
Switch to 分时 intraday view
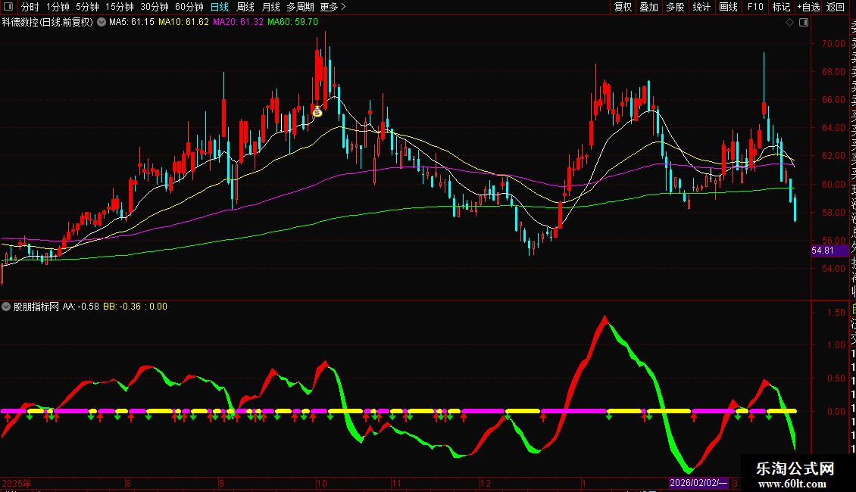pos(30,7)
